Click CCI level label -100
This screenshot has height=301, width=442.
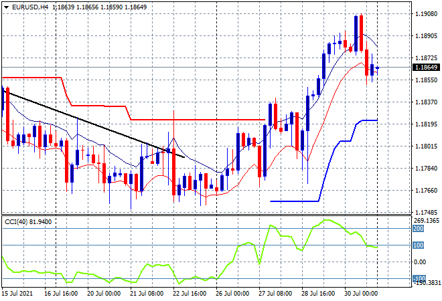pyautogui.click(x=419, y=279)
